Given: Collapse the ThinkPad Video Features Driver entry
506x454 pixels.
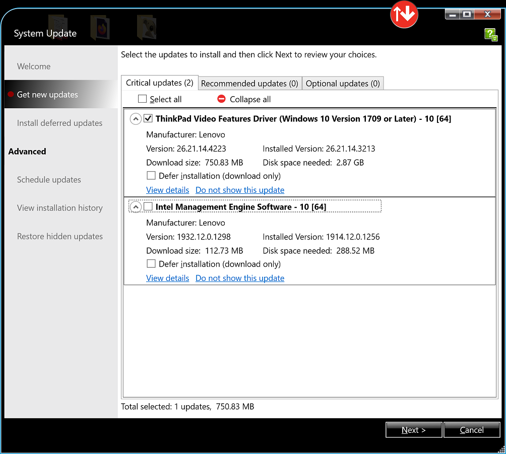Looking at the screenshot, I should pos(136,119).
